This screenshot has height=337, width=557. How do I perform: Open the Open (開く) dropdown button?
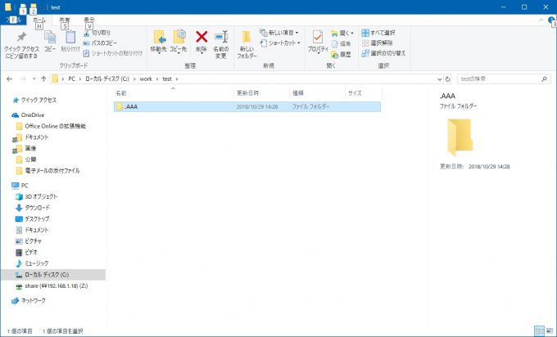(342, 33)
